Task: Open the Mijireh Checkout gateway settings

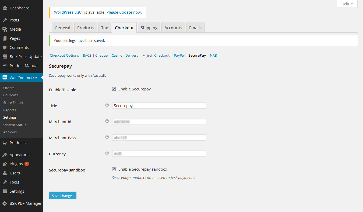Action: [156, 55]
